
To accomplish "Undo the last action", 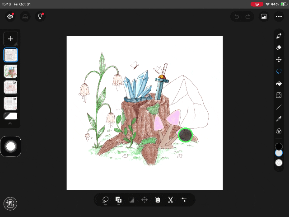I will pyautogui.click(x=237, y=17).
